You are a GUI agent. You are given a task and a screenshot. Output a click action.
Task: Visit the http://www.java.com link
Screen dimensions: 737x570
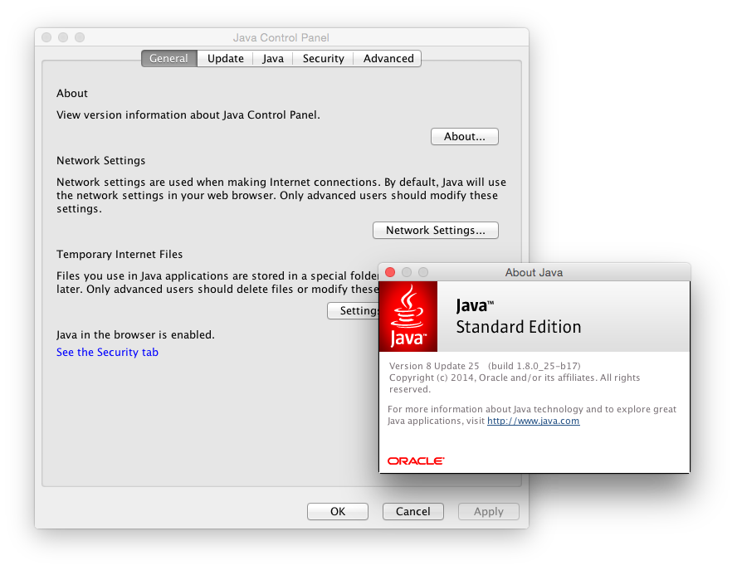[x=533, y=421]
